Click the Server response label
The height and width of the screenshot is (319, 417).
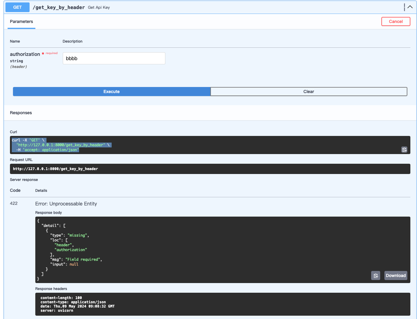tap(24, 180)
